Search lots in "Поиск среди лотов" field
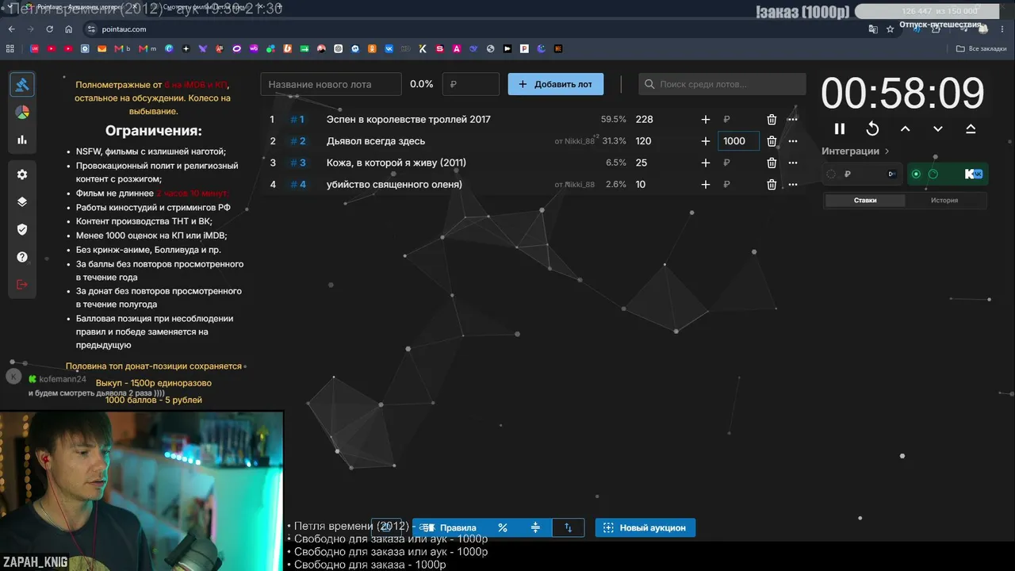Viewport: 1015px width, 571px height. pos(722,84)
